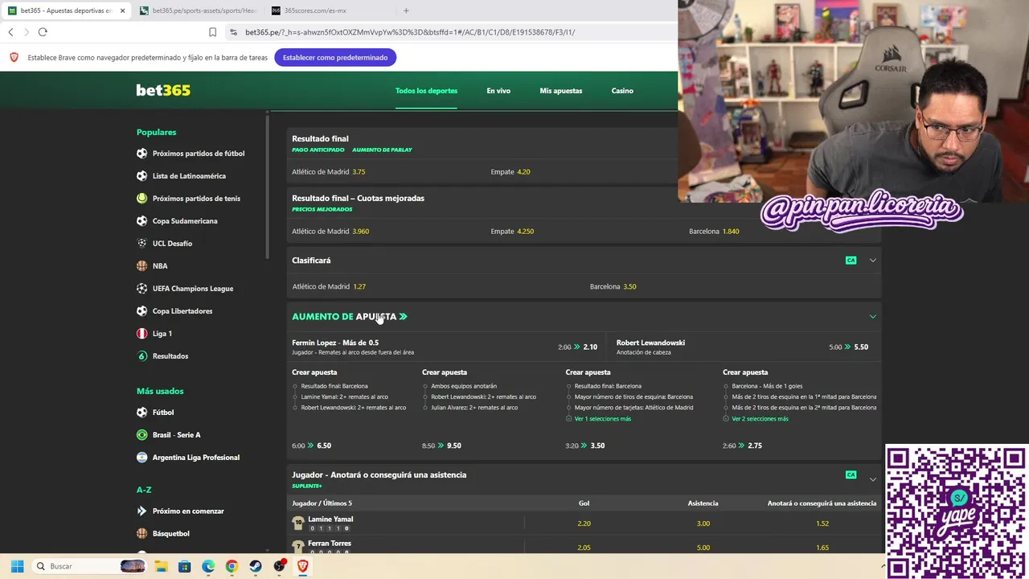The height and width of the screenshot is (579, 1029).
Task: Open Steam from the taskbar
Action: [x=256, y=566]
